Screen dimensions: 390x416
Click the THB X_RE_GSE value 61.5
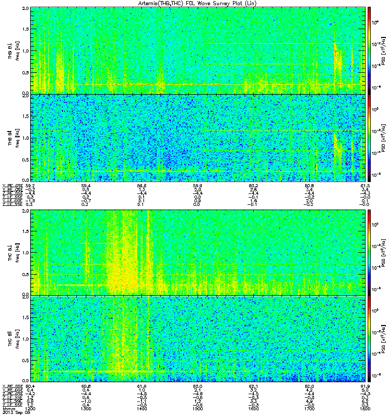tap(366, 186)
